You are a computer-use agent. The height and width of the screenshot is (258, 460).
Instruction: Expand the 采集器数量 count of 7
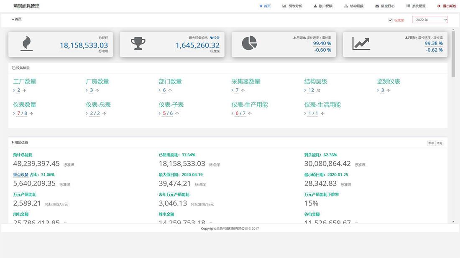237,90
